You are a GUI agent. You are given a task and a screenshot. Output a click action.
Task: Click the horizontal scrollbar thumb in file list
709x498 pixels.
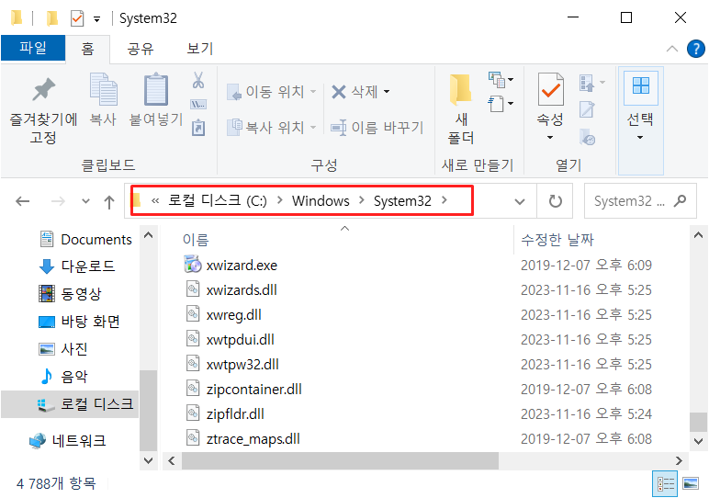340,461
